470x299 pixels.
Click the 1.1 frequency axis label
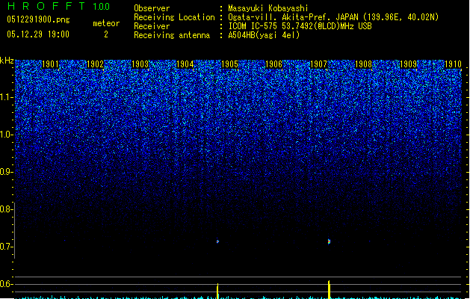[5, 97]
